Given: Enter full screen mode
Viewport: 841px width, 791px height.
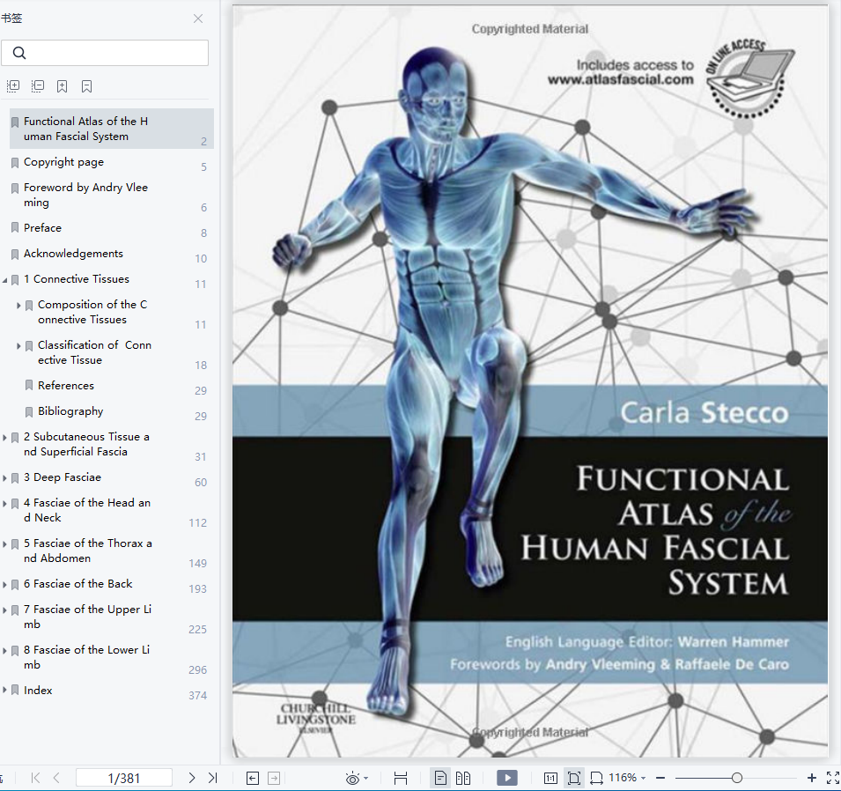Looking at the screenshot, I should pyautogui.click(x=833, y=778).
